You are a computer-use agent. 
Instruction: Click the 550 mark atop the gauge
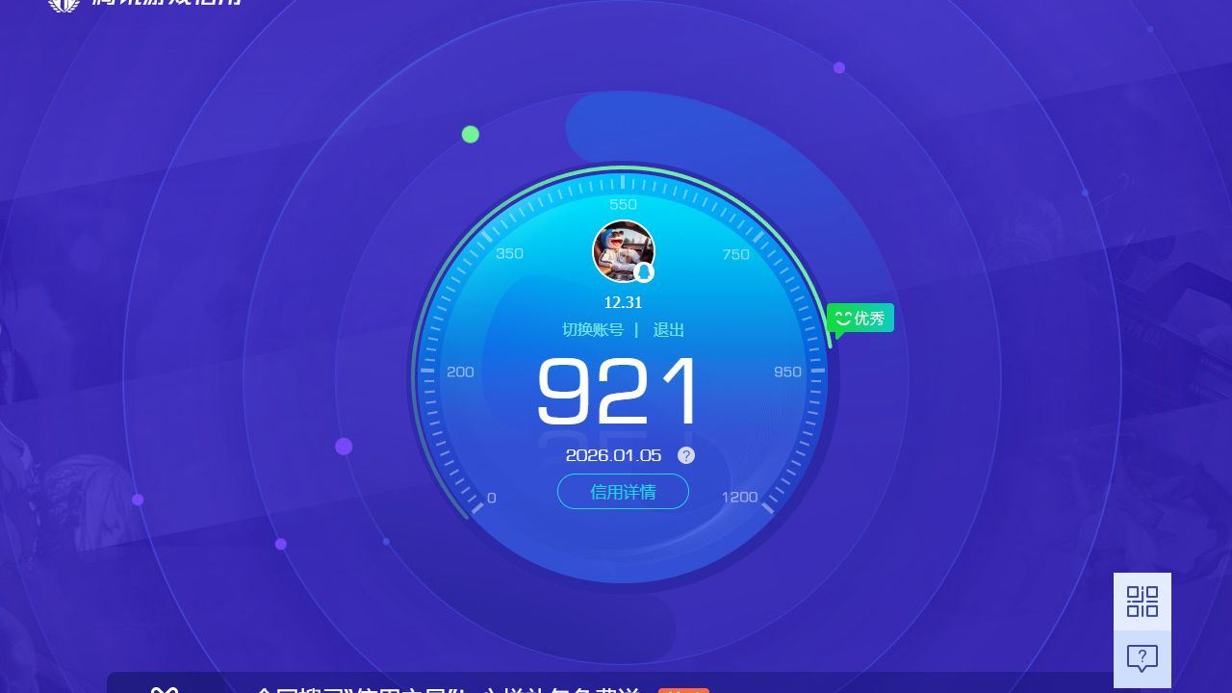click(x=623, y=204)
